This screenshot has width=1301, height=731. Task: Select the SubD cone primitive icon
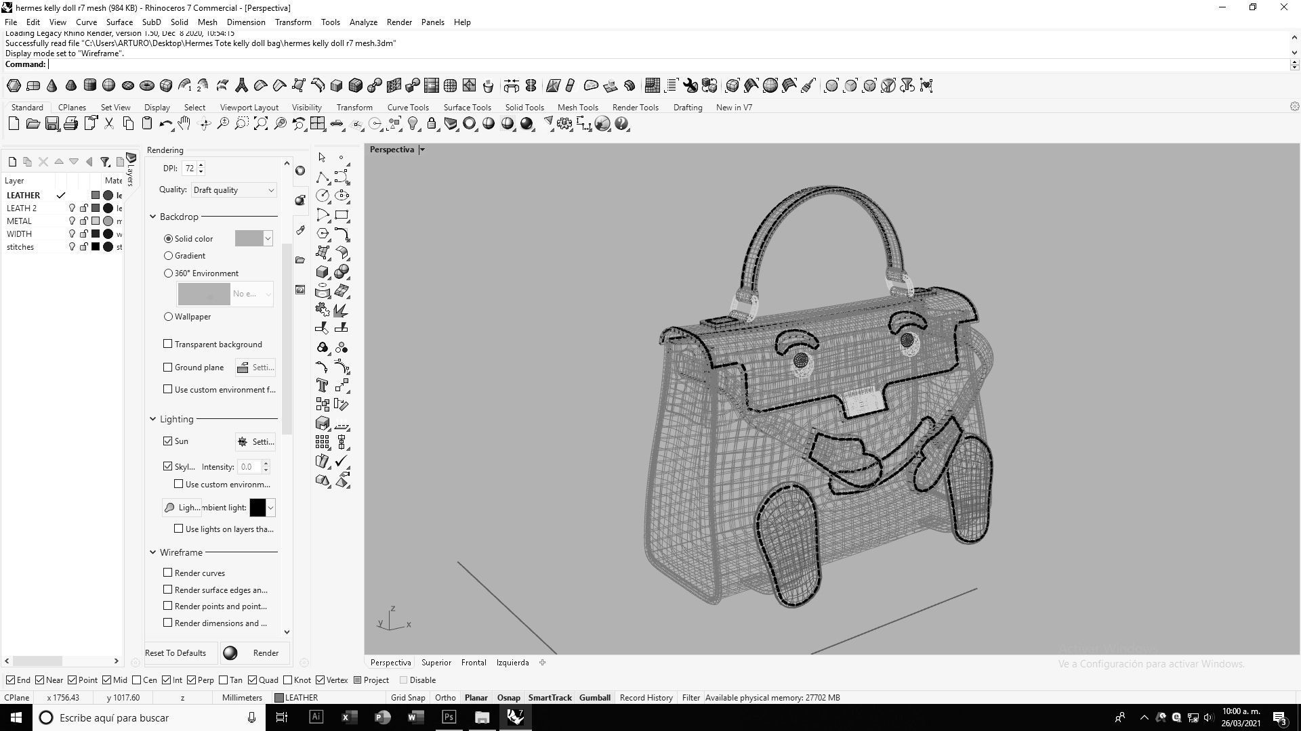point(51,85)
